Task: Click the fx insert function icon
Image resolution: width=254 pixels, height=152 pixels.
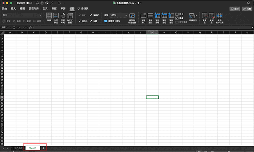Action: [x=30, y=27]
